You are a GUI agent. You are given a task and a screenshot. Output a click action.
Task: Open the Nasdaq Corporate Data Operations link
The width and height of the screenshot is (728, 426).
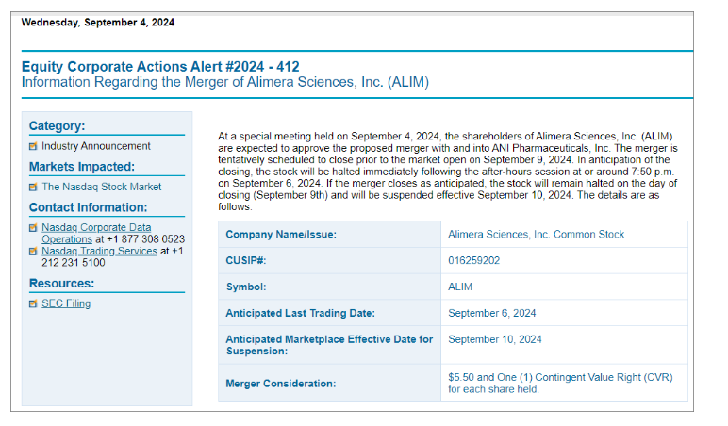click(96, 233)
